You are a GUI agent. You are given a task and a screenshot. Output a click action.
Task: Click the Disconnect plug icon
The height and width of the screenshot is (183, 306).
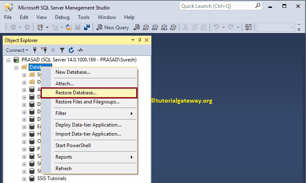coord(44,50)
